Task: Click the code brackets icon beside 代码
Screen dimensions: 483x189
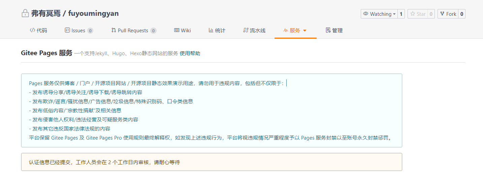Action: [x=32, y=30]
